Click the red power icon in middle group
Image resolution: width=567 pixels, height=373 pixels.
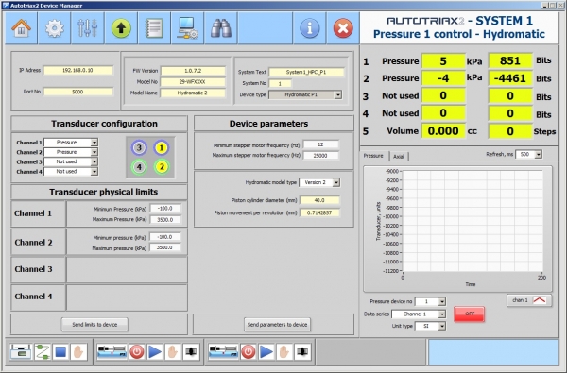(x=137, y=351)
